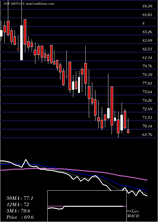Select the 71.51 price axis label
Viewport: 158px width, 222px height.
pyautogui.click(x=147, y=118)
